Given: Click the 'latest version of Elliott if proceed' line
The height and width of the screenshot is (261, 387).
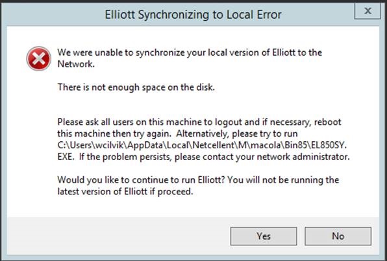Looking at the screenshot, I should [125, 192].
